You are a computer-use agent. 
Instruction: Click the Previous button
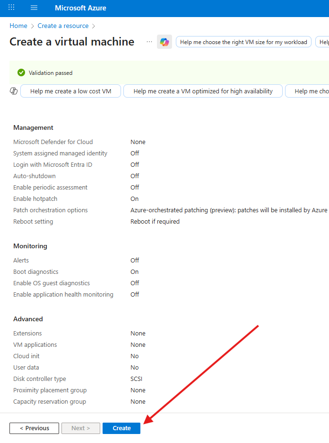(34, 428)
